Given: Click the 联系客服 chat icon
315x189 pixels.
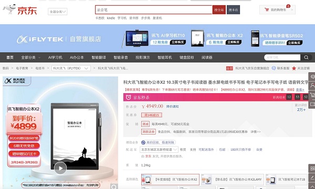Looking at the screenshot, I should point(274,68).
